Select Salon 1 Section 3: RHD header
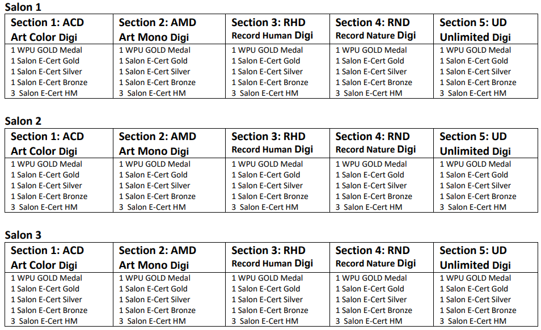This screenshot has width=541, height=330. click(268, 23)
